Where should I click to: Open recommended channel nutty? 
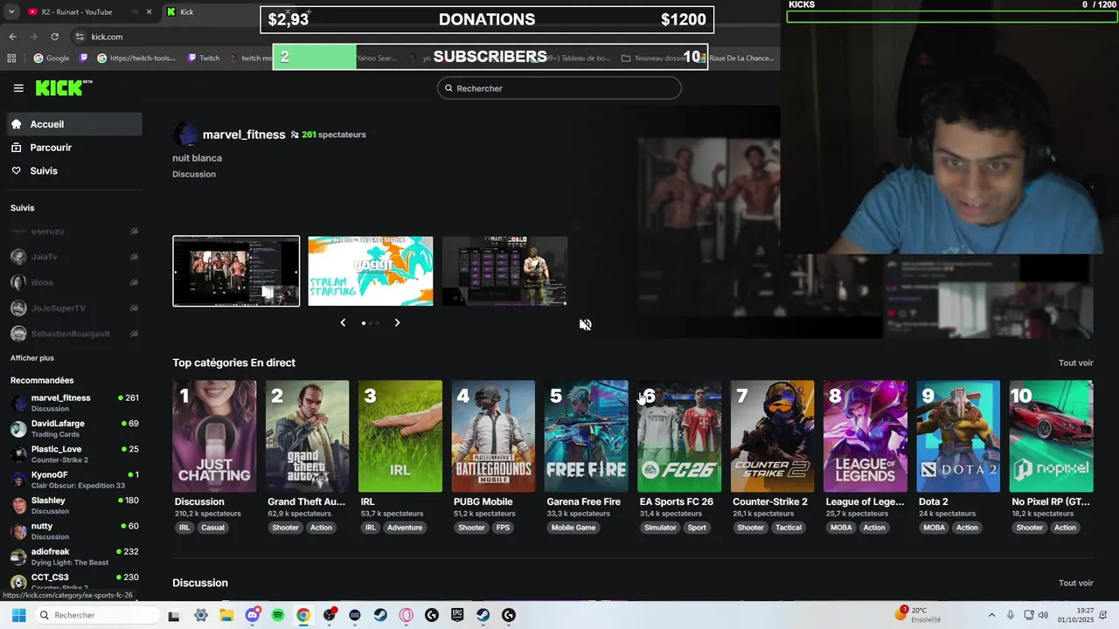tap(74, 531)
